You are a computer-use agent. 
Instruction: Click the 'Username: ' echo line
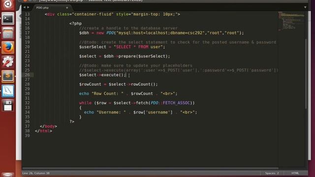(140, 112)
